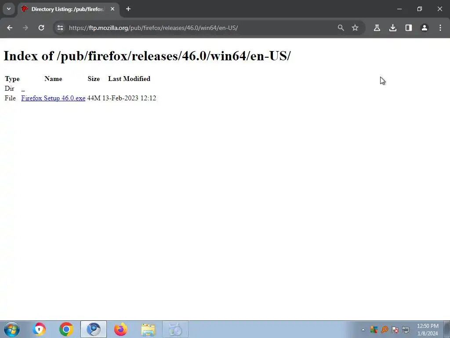Click the Type column header
450x338 pixels.
click(x=12, y=79)
